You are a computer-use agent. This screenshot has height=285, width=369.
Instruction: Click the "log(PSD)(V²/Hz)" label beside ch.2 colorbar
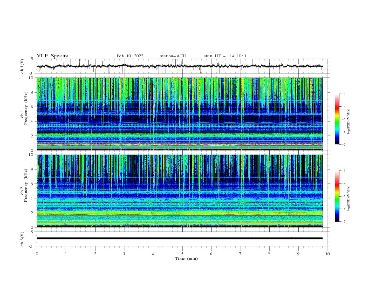click(349, 198)
